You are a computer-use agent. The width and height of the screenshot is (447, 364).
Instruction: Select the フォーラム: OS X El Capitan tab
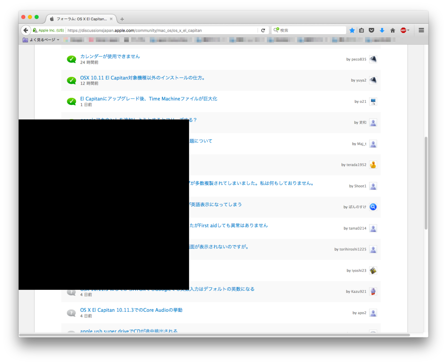(81, 19)
